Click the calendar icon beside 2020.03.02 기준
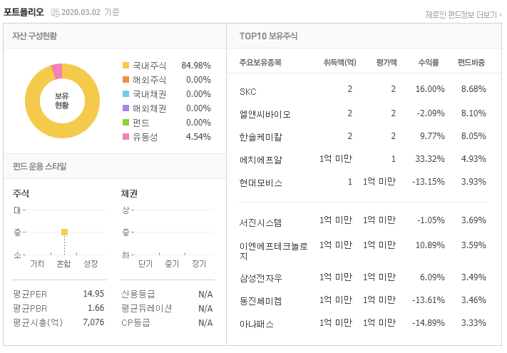The width and height of the screenshot is (507, 353). pos(56,13)
